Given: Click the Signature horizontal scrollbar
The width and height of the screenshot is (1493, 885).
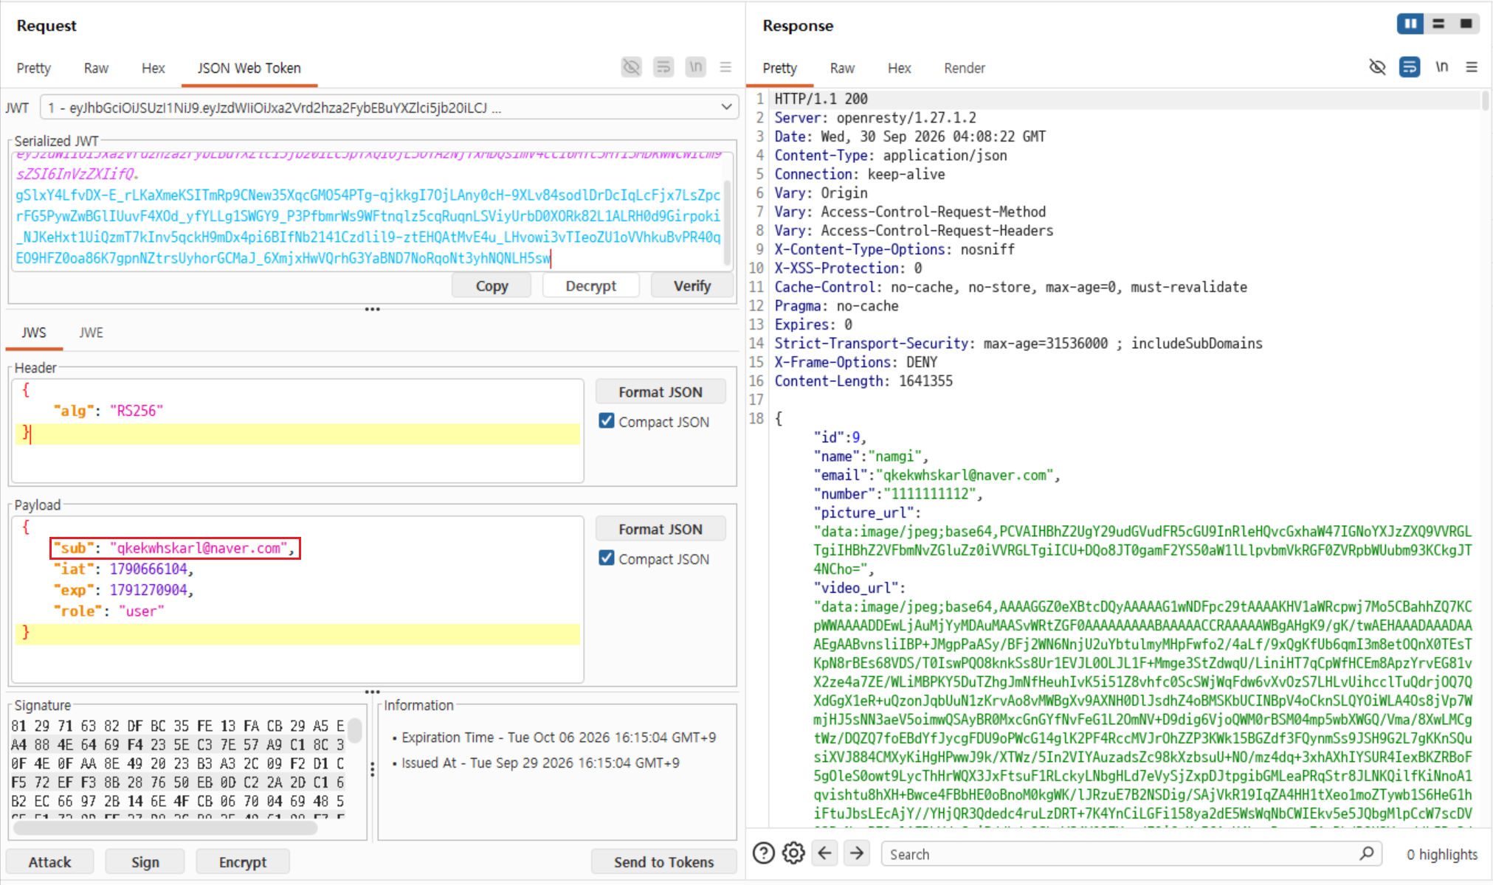Looking at the screenshot, I should pos(165,827).
